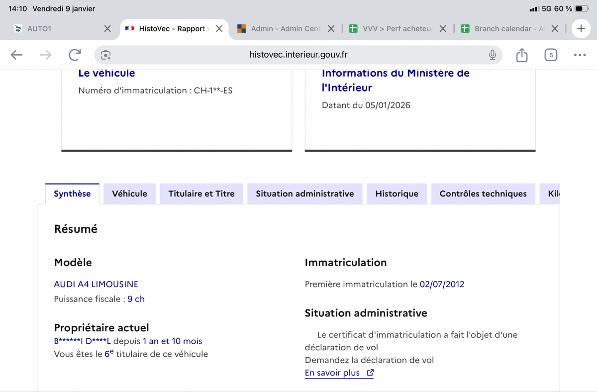Viewport: 597px width, 392px height.
Task: Open a new tab with plus
Action: (x=581, y=29)
